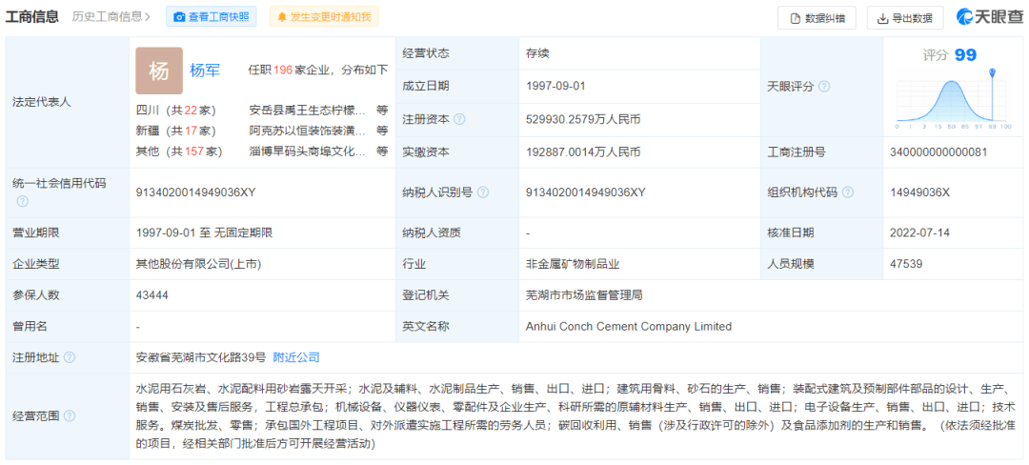Click the 导出数据 export button

tap(905, 18)
